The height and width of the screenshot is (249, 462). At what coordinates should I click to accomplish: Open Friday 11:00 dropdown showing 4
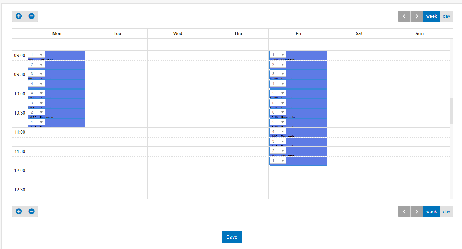[x=278, y=131]
